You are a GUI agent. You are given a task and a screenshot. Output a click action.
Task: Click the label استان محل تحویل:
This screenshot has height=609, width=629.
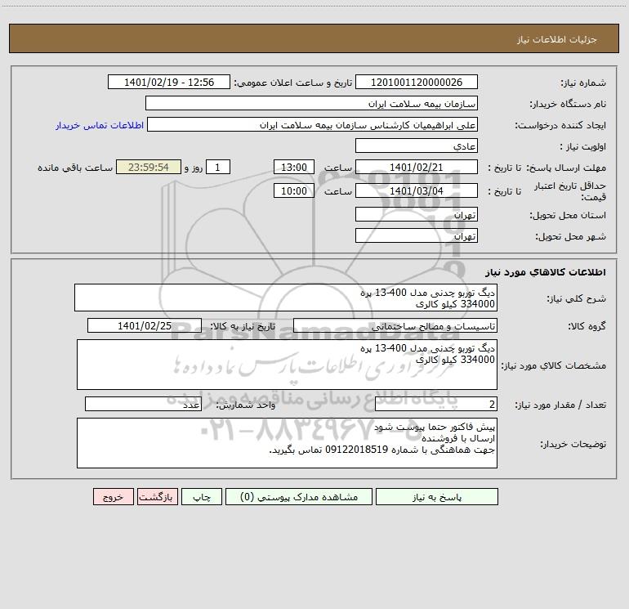(x=568, y=216)
